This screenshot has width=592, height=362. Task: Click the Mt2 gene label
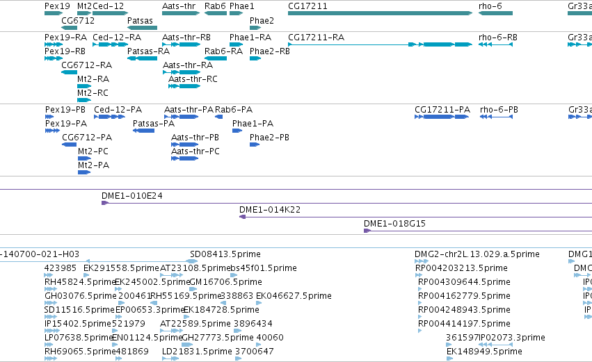pos(84,6)
